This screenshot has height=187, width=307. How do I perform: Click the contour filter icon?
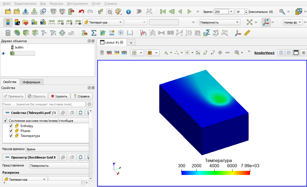pos(17,33)
